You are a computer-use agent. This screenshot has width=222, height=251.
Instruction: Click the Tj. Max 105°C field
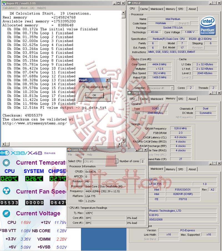coord(115,213)
